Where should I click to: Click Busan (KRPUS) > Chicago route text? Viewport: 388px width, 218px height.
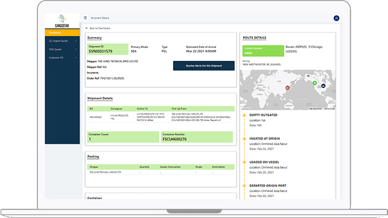point(304,49)
